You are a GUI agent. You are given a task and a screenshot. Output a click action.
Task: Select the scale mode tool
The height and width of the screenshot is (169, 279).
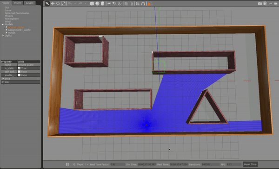point(63,4)
